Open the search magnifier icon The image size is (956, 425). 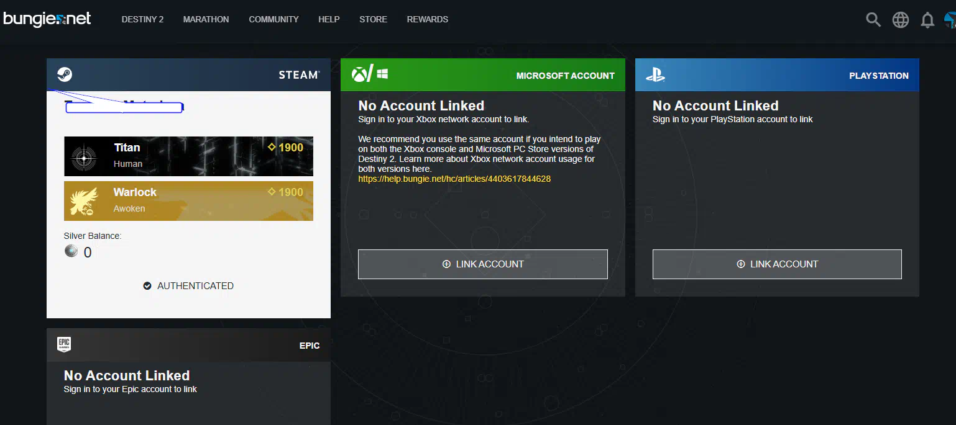873,20
